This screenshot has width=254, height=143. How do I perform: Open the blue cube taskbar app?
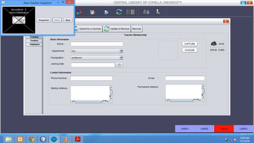click(x=43, y=139)
